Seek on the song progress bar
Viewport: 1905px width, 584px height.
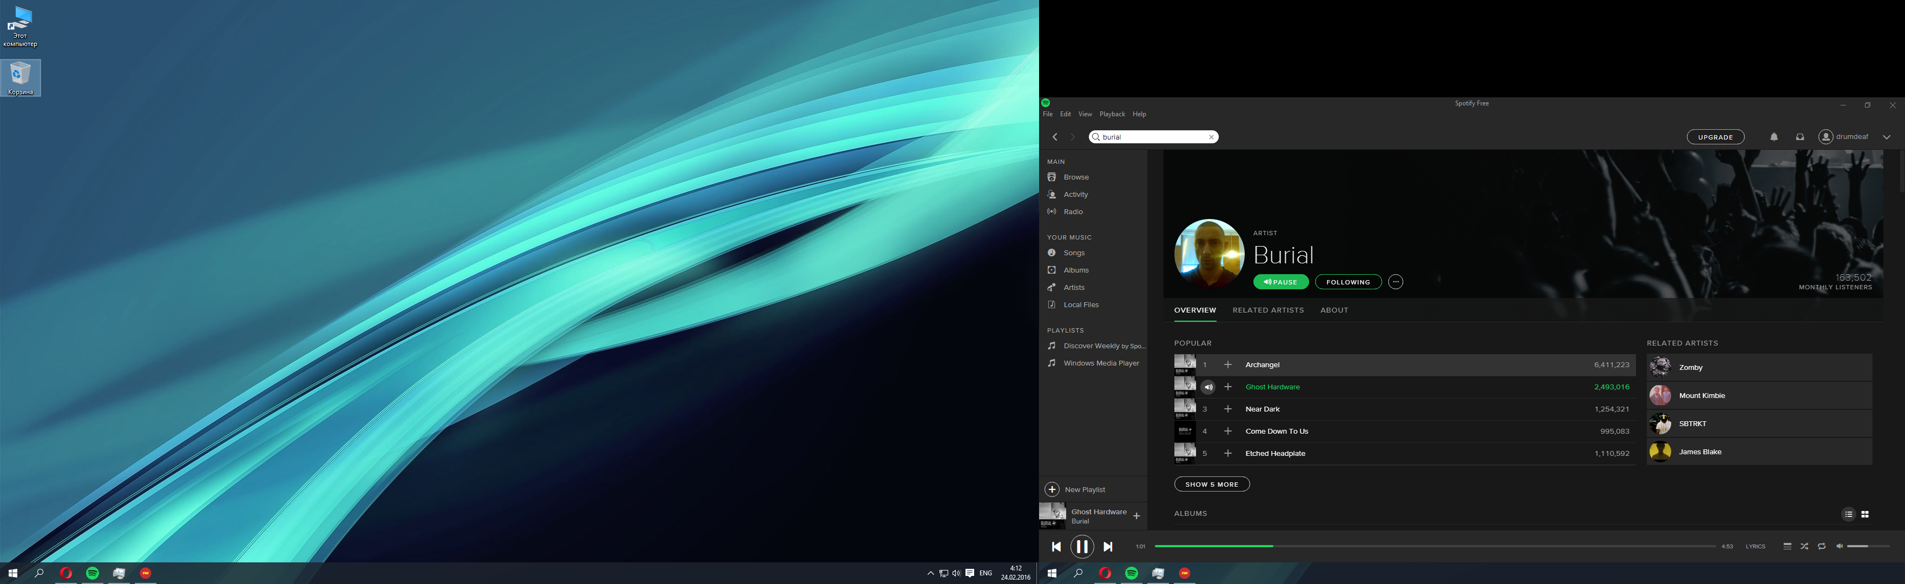pos(1435,546)
